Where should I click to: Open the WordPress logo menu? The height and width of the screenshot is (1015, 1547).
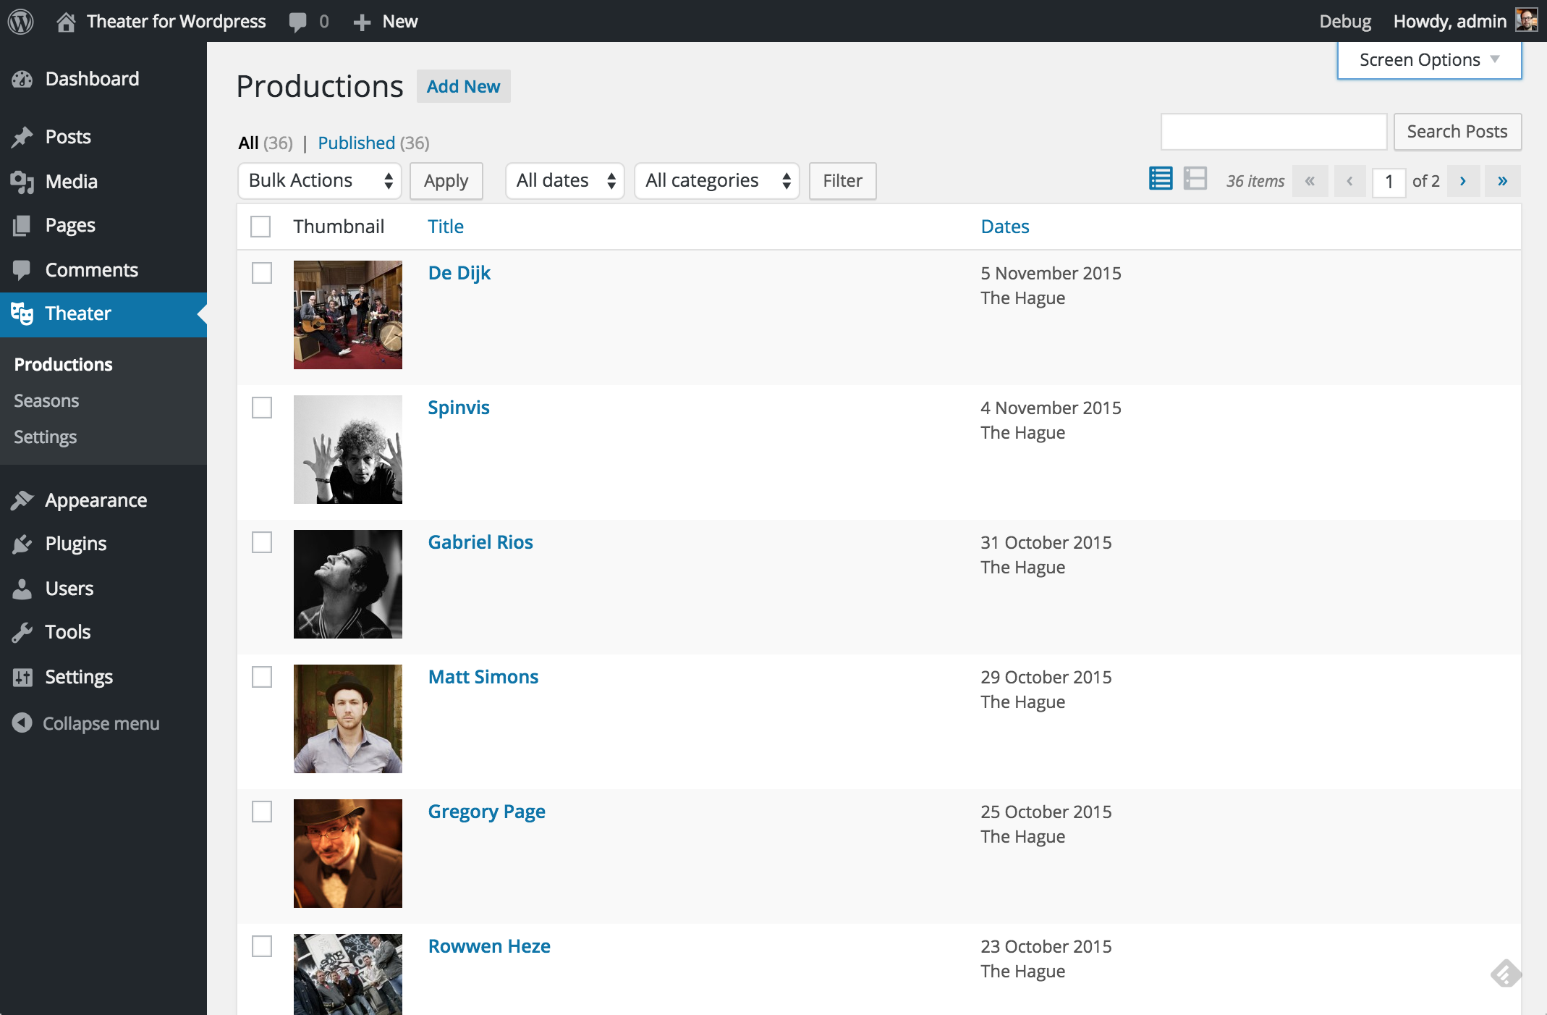tap(21, 21)
